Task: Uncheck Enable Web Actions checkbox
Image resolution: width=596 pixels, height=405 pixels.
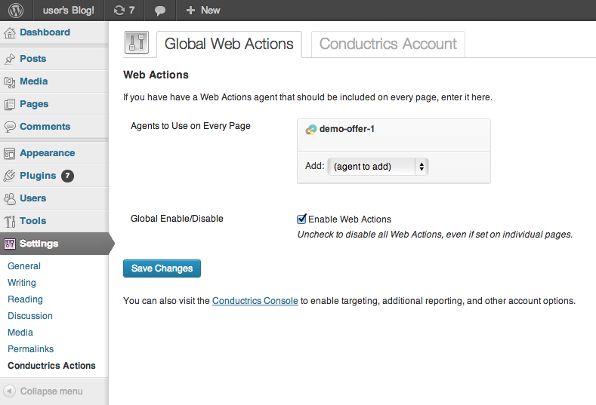Action: 301,219
